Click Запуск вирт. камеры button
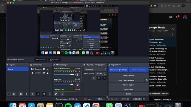Viewport: 191px width, 107px height. (x=126, y=80)
